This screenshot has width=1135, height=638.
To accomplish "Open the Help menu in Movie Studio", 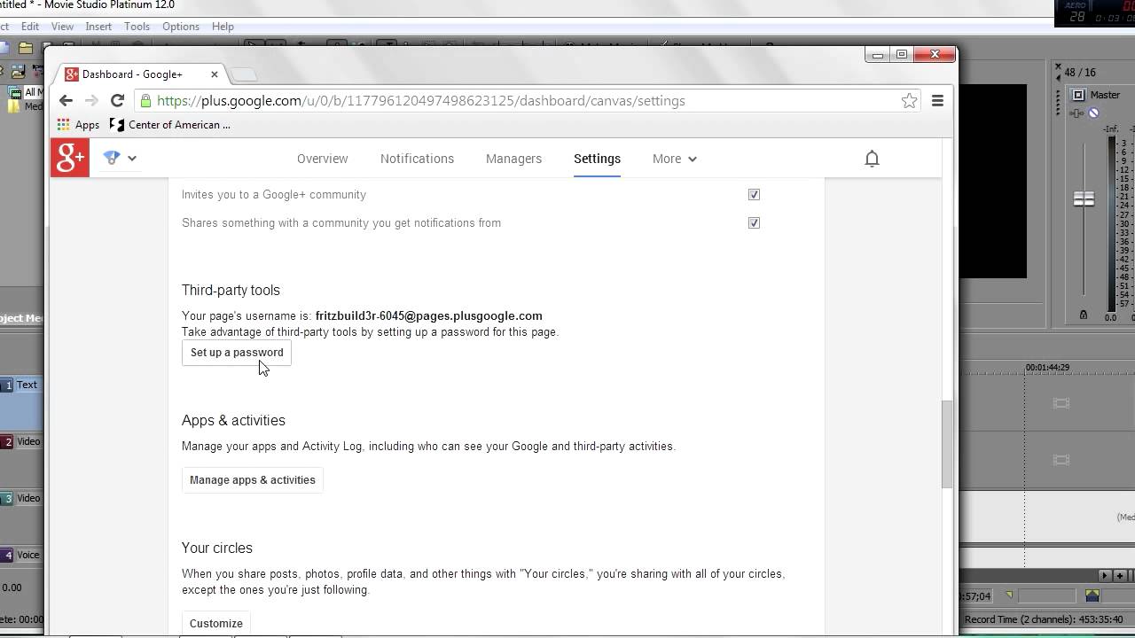I will pos(223,27).
